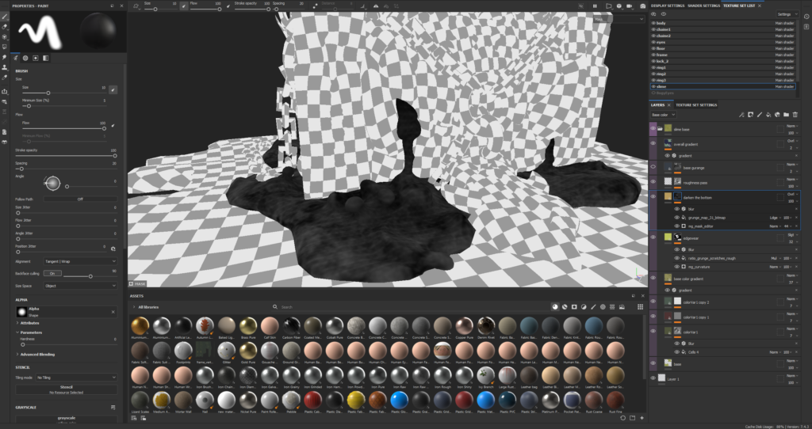
Task: Click Follow Path Off button
Action: tap(80, 199)
